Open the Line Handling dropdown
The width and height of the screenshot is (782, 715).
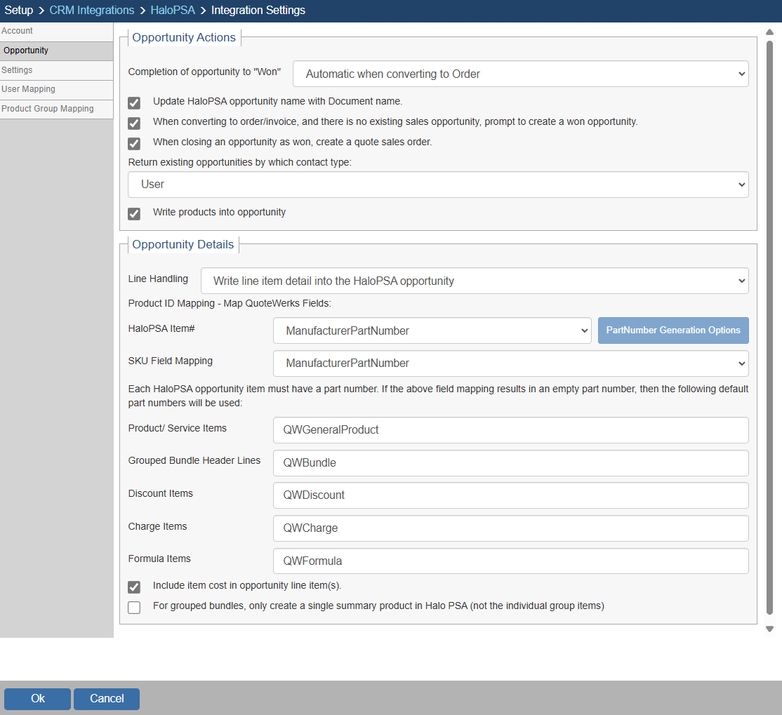click(x=475, y=281)
